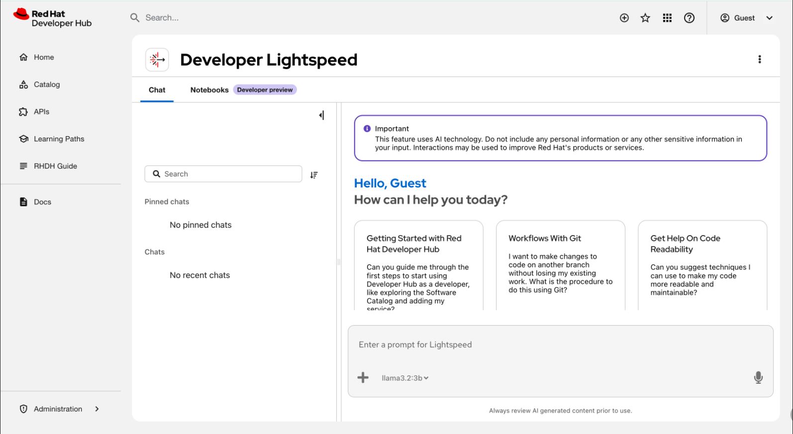
Task: Open Home from the sidebar
Action: [x=44, y=57]
